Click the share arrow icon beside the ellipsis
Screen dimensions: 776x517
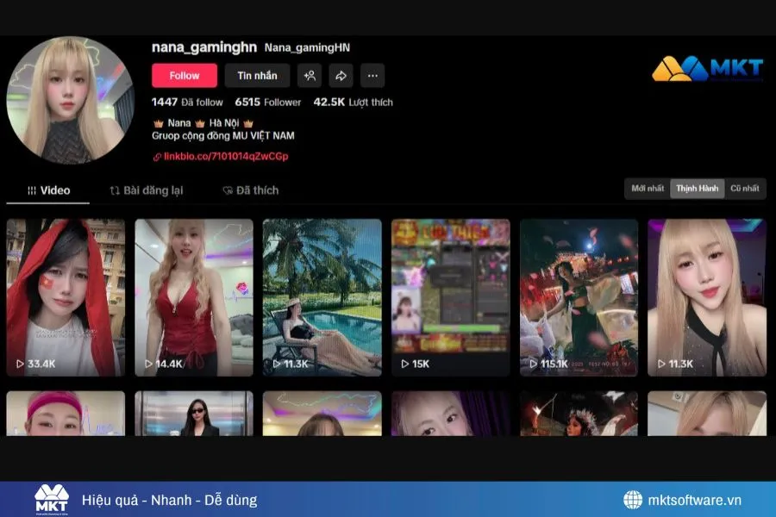[340, 76]
